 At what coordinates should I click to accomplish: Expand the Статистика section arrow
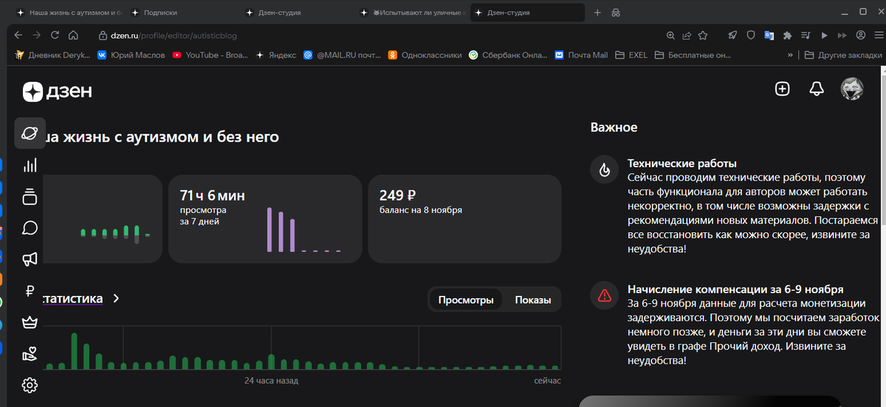[116, 299]
